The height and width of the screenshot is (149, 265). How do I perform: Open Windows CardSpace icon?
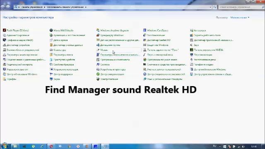(145, 30)
